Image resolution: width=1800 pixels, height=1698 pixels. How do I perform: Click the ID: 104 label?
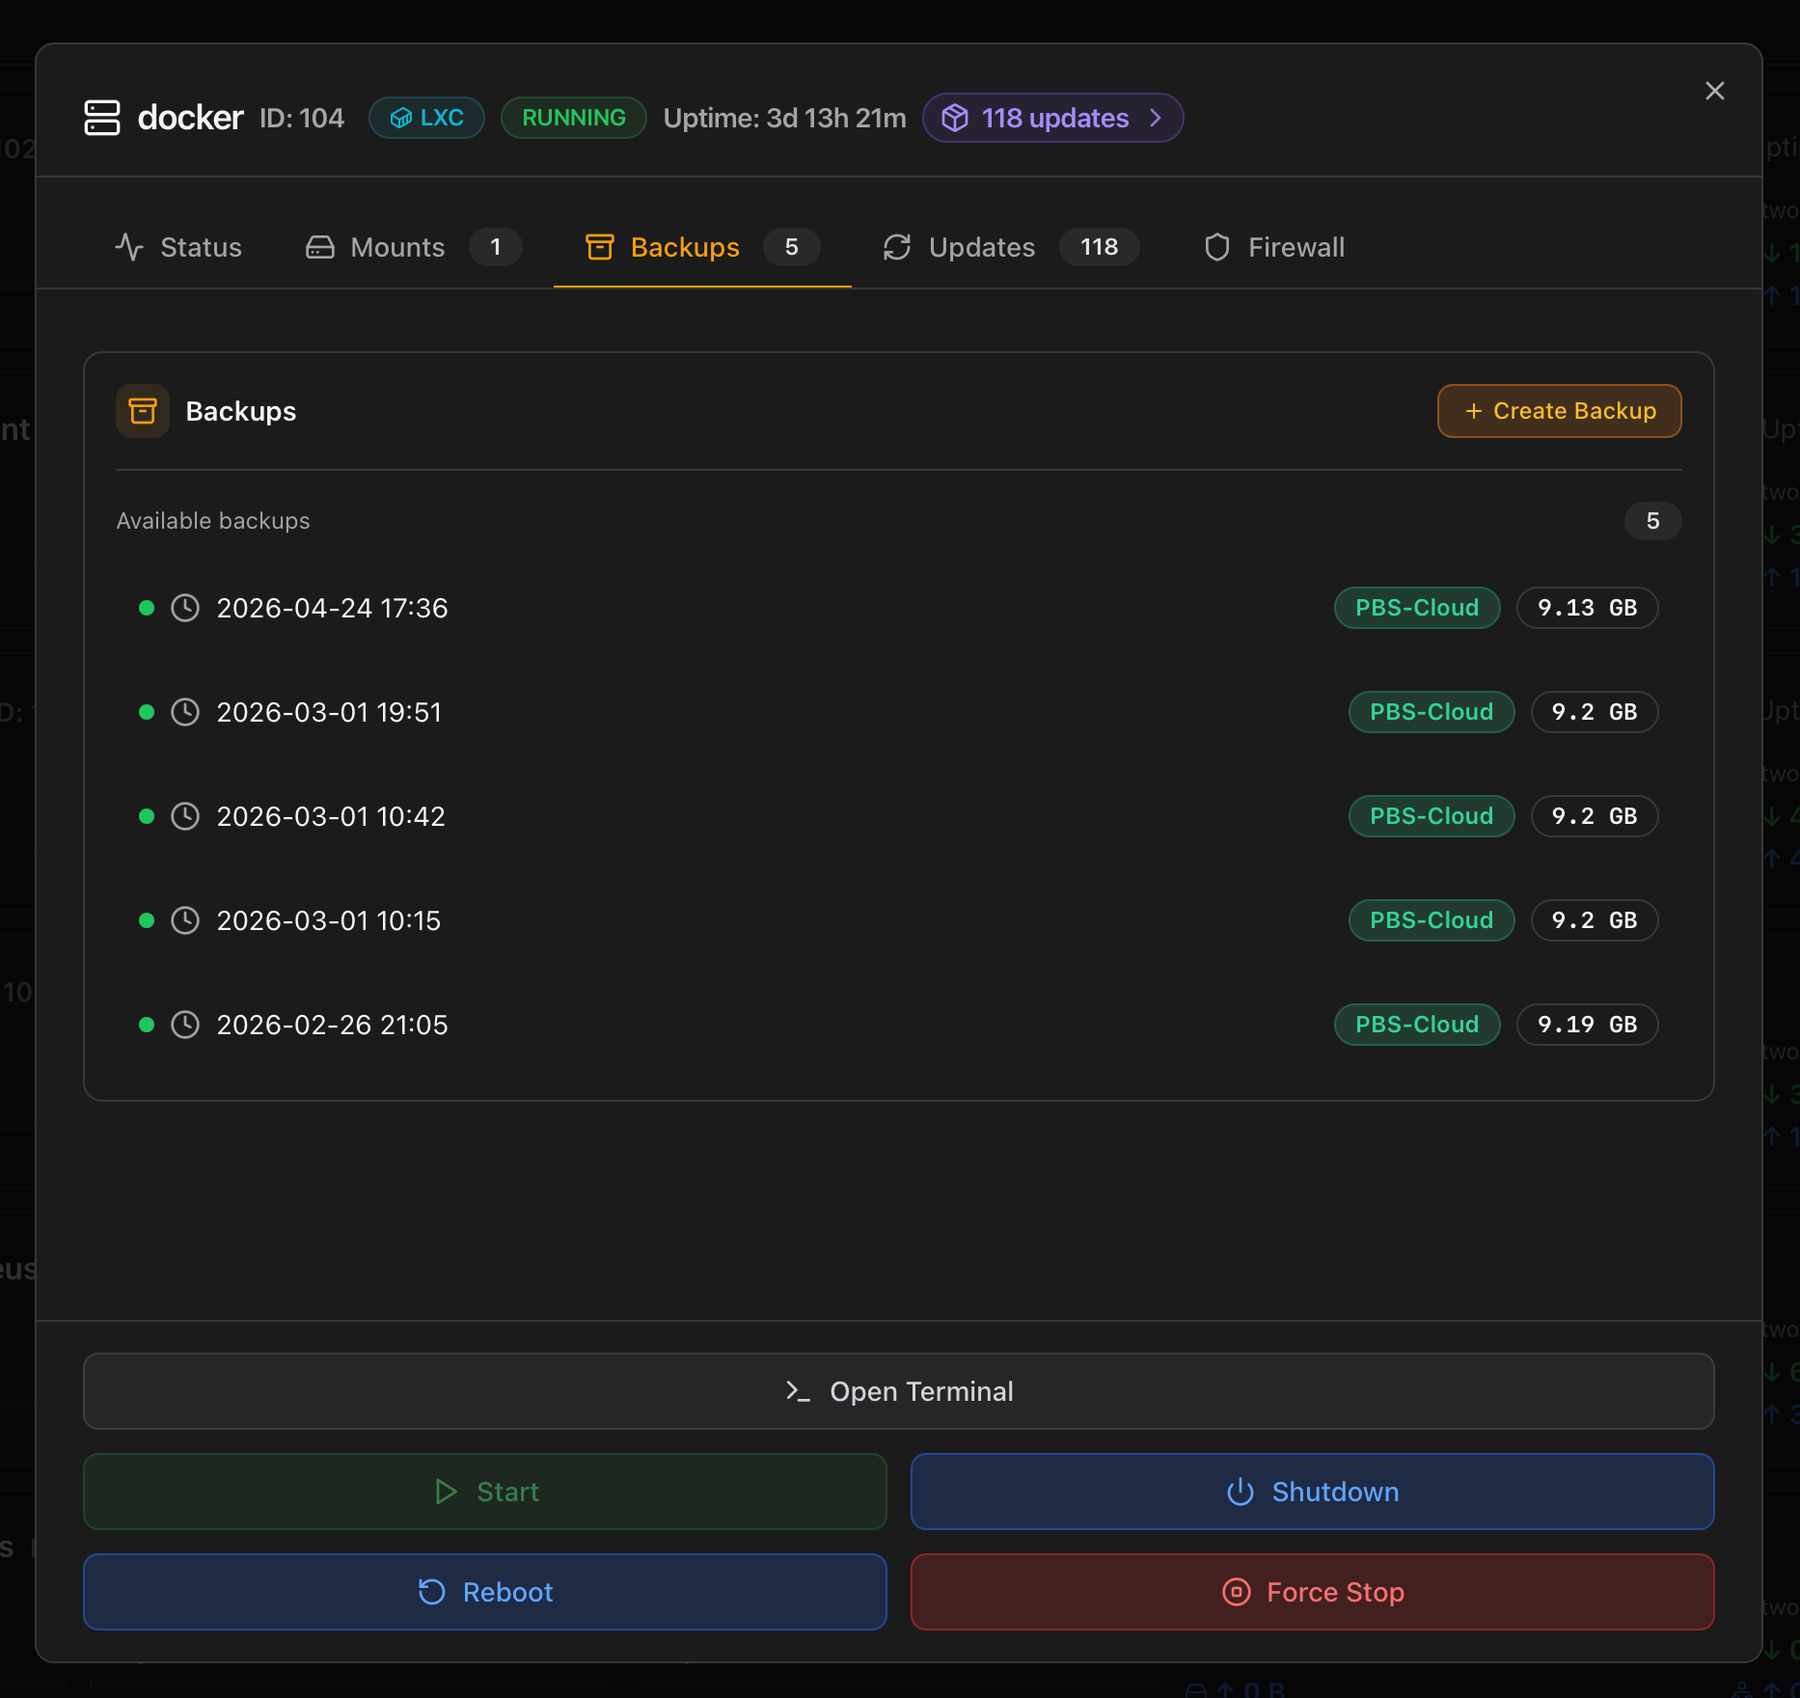coord(302,118)
